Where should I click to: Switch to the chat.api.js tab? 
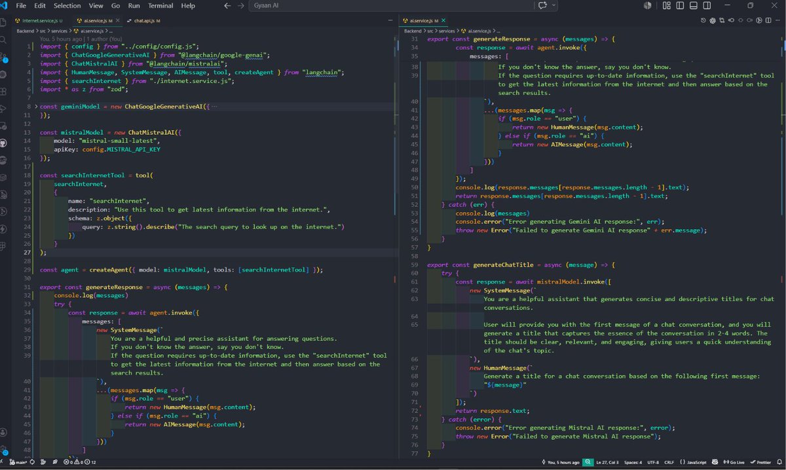coord(144,21)
